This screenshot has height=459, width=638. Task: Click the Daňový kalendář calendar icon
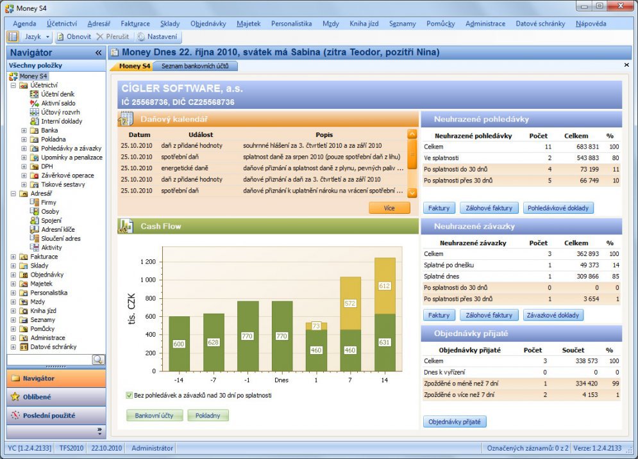click(x=125, y=119)
